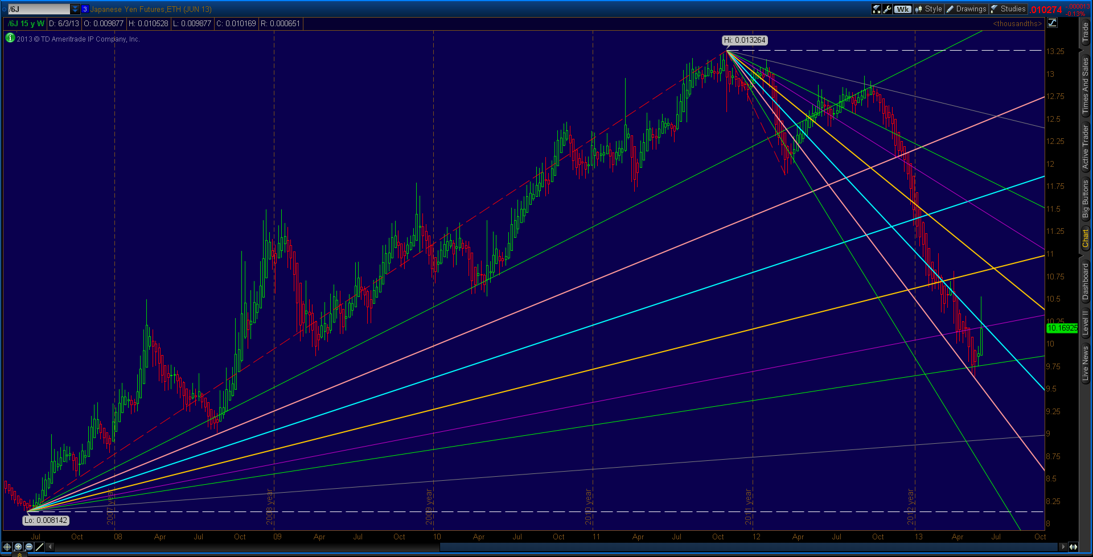Screen dimensions: 1093x557
Task: Select the trendline drawing tool
Action: (39, 547)
